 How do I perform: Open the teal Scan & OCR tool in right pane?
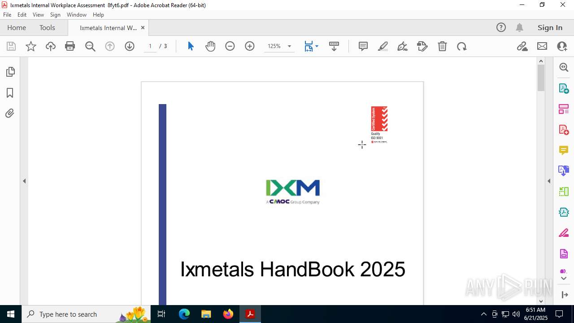pyautogui.click(x=564, y=212)
